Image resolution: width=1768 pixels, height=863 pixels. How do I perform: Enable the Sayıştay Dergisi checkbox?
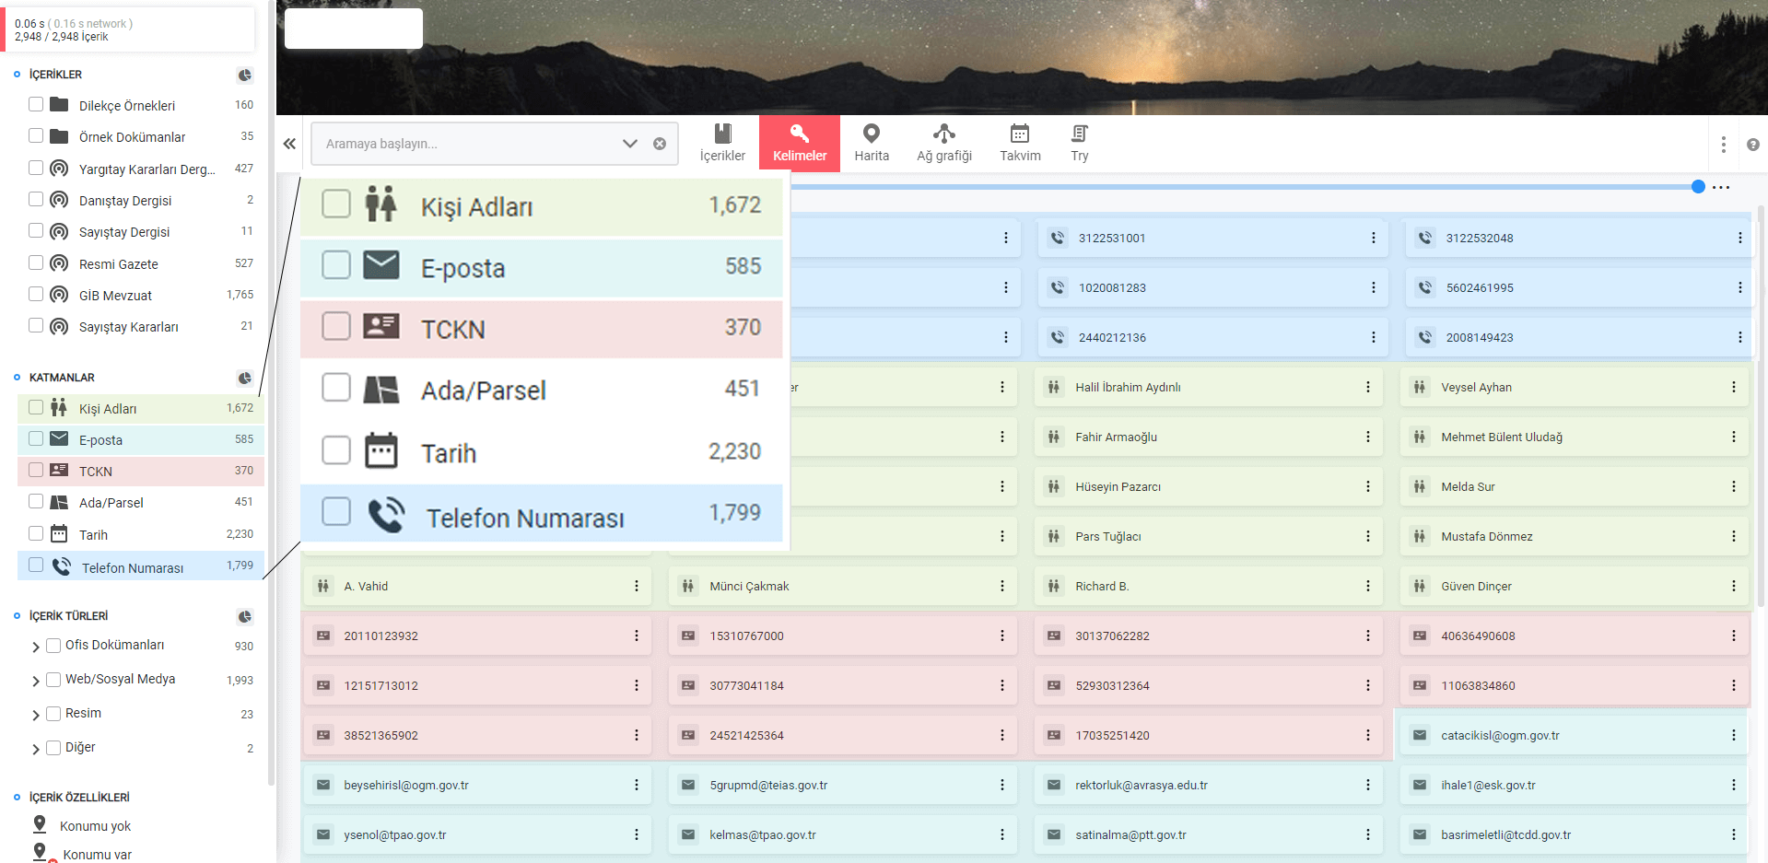[36, 230]
